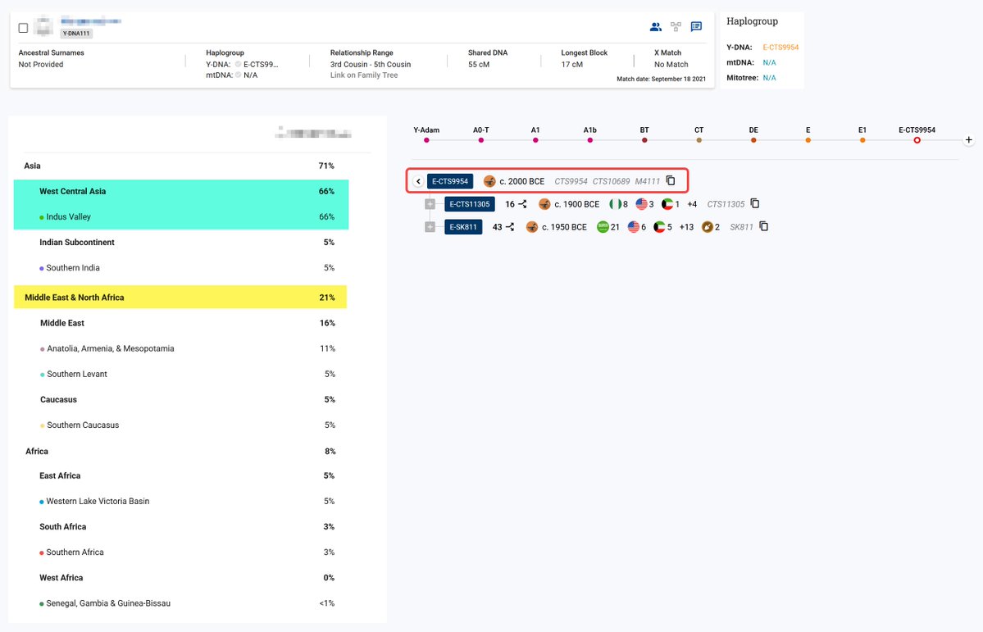Image resolution: width=983 pixels, height=632 pixels.
Task: Click the Saudi Arabia flag in the E-SK811 row
Action: [x=603, y=227]
